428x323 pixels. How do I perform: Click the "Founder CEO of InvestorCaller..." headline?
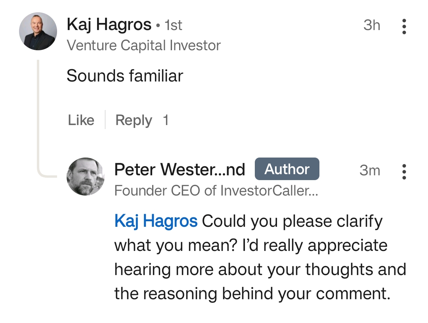click(x=216, y=191)
